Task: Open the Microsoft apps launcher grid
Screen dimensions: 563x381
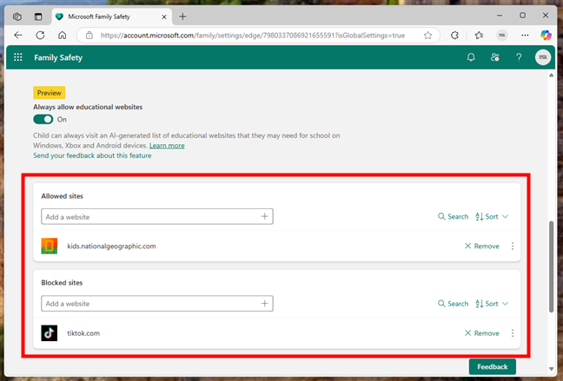Action: click(18, 57)
